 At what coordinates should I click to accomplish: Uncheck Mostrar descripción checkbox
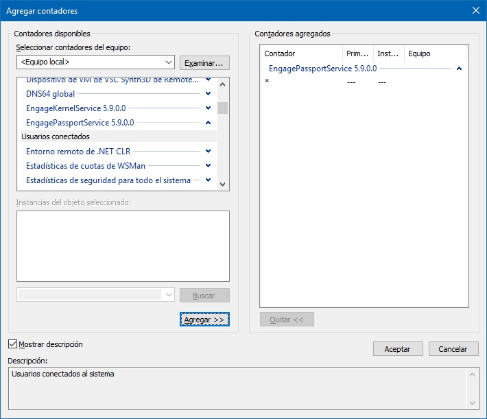[x=12, y=344]
